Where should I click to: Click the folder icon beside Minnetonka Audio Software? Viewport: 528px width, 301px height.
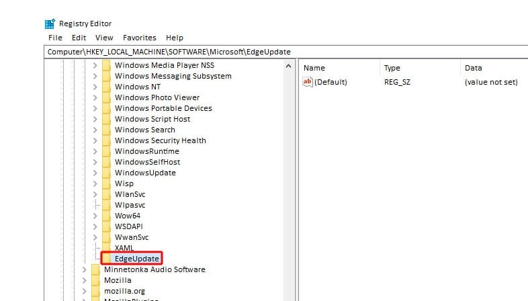click(x=95, y=269)
